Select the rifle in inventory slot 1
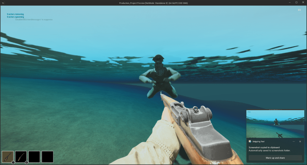 [x=8, y=157]
